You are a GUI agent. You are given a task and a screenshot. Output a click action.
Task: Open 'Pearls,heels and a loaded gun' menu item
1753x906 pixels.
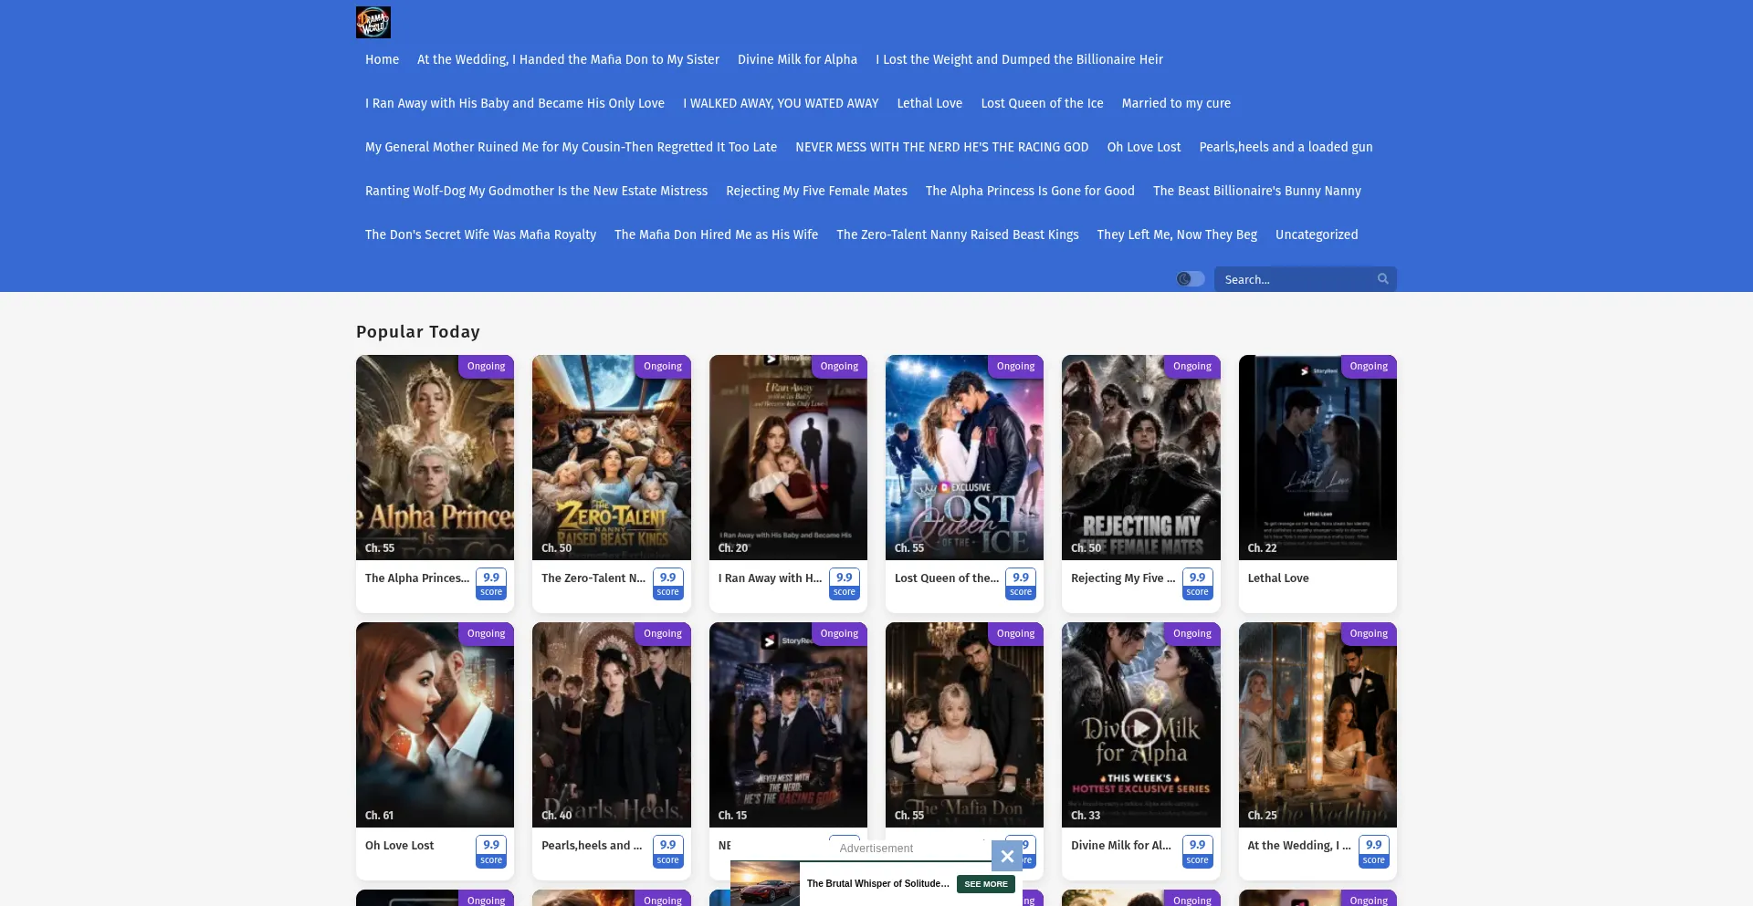click(1286, 147)
